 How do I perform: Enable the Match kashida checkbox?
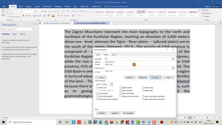pos(120,87)
